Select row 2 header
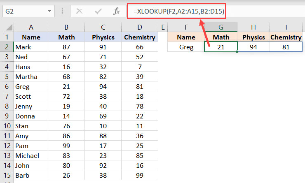 (7, 47)
